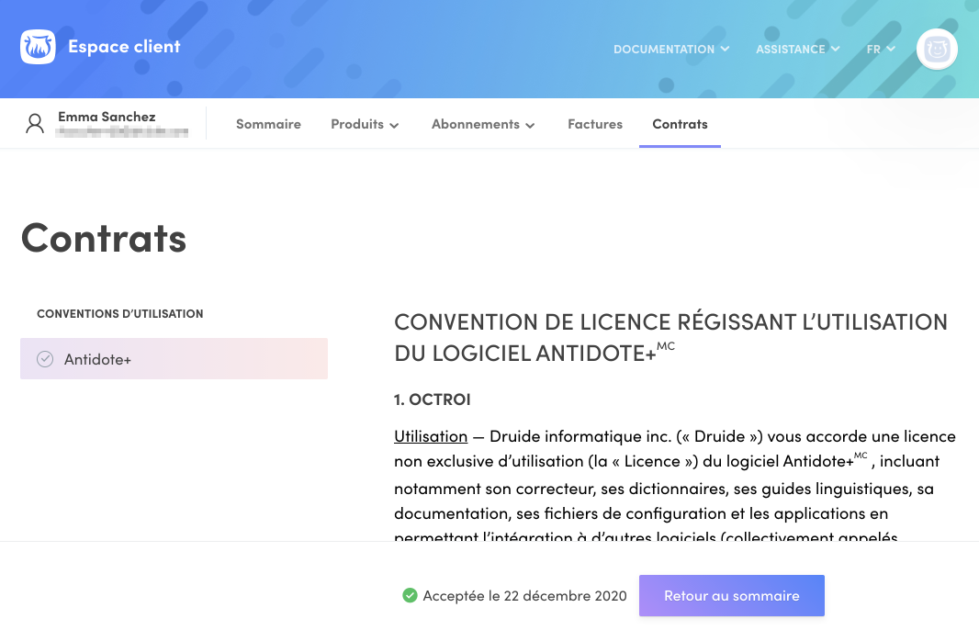This screenshot has width=979, height=630.
Task: Click the checkmark circle next to Antidote+
Action: coord(45,358)
